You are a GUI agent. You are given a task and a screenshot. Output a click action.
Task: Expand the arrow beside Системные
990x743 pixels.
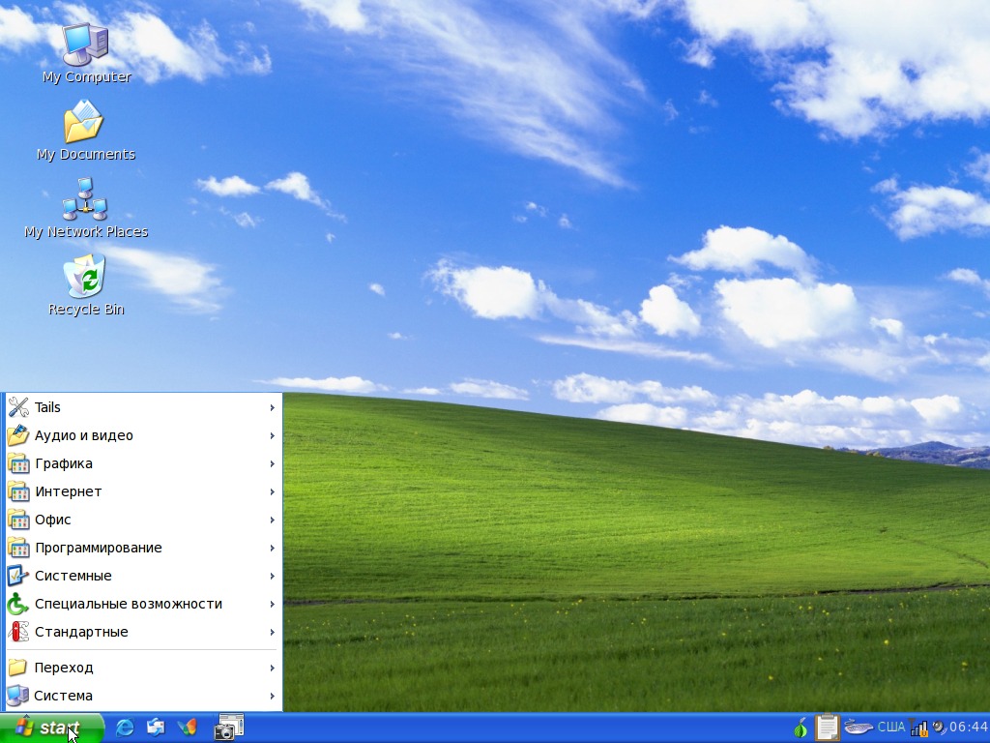pyautogui.click(x=272, y=576)
